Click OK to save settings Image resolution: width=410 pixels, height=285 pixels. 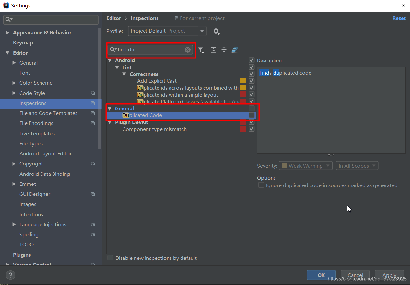321,275
